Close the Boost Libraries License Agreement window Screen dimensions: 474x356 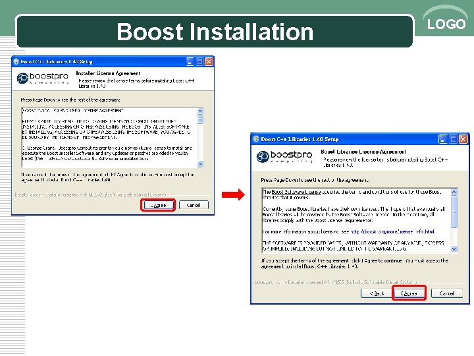(463, 139)
